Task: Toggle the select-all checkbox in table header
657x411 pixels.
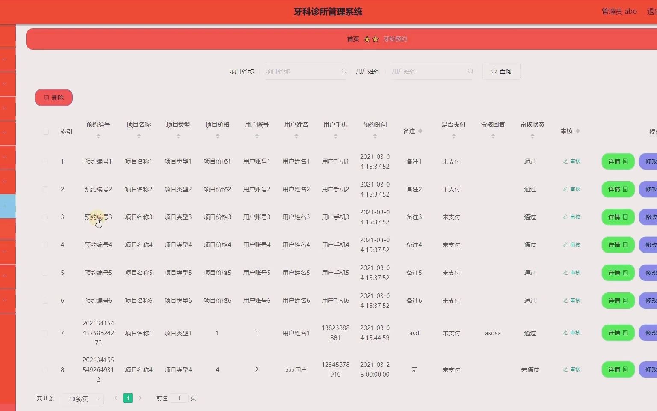Action: point(45,132)
